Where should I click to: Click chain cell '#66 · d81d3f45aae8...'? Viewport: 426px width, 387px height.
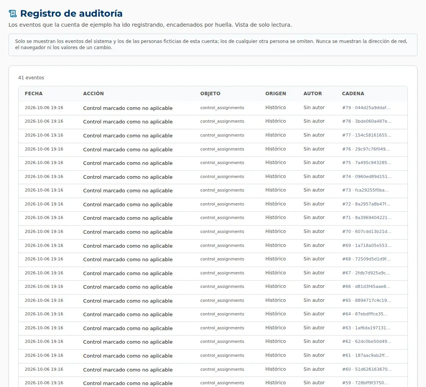click(366, 286)
